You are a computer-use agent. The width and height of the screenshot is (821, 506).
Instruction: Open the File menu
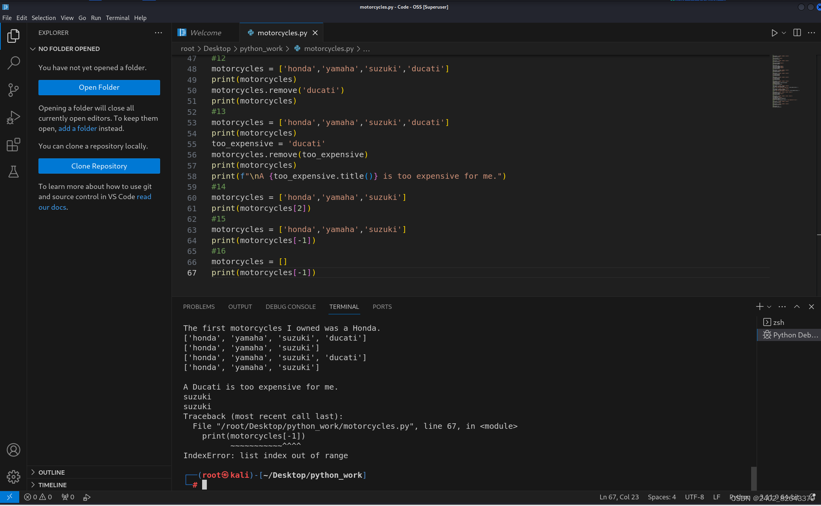7,18
